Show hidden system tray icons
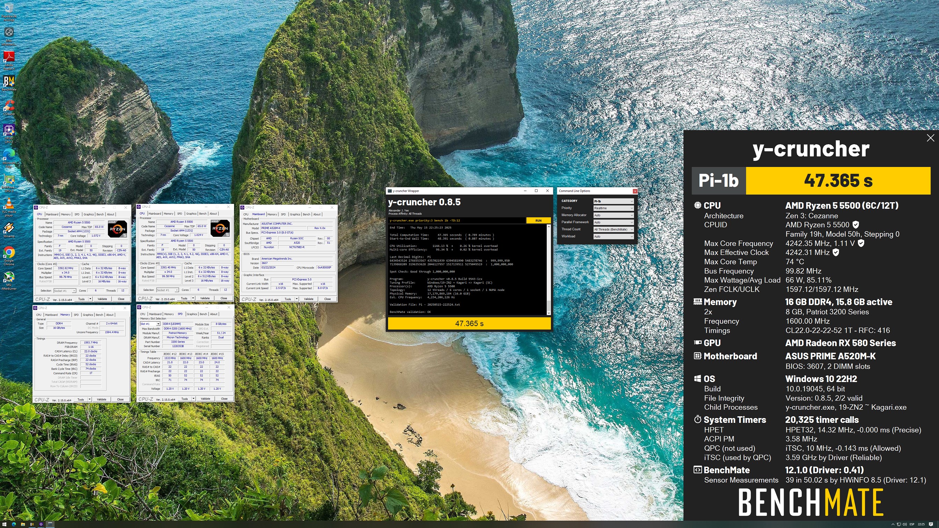This screenshot has height=528, width=939. (893, 525)
